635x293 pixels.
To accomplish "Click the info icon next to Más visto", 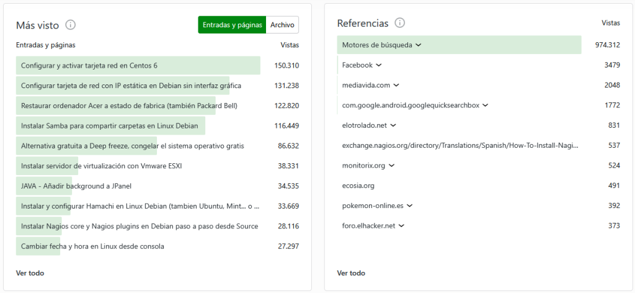I will pyautogui.click(x=71, y=25).
